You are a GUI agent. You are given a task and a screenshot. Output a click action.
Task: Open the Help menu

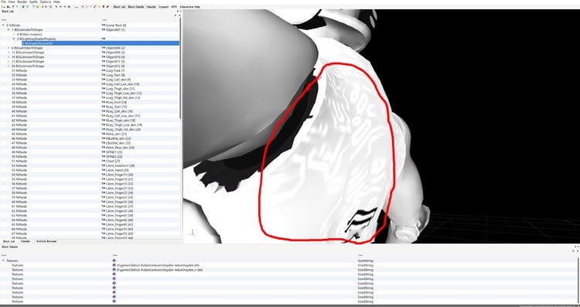(56, 2)
